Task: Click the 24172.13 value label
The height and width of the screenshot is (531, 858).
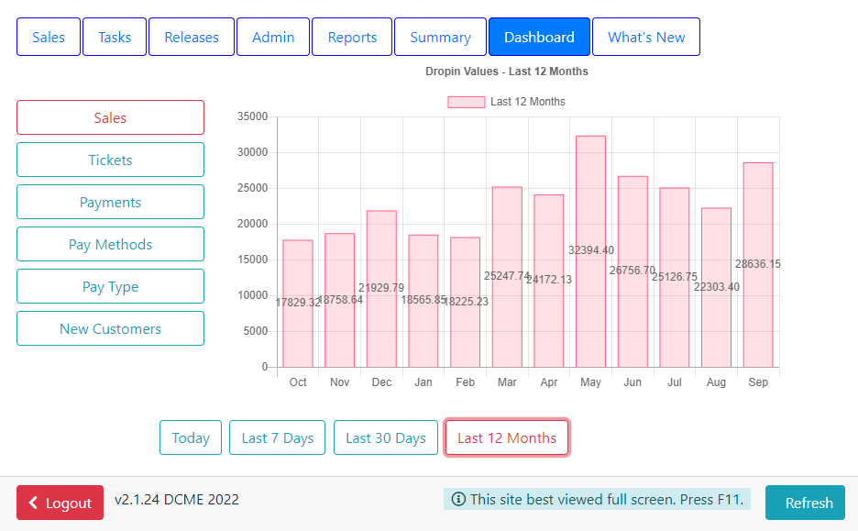Action: click(549, 280)
